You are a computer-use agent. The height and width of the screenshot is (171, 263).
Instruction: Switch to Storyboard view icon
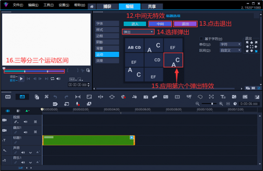click(8, 97)
